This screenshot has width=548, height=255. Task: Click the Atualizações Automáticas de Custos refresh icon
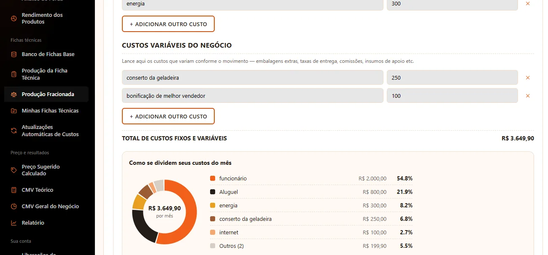coord(13,131)
